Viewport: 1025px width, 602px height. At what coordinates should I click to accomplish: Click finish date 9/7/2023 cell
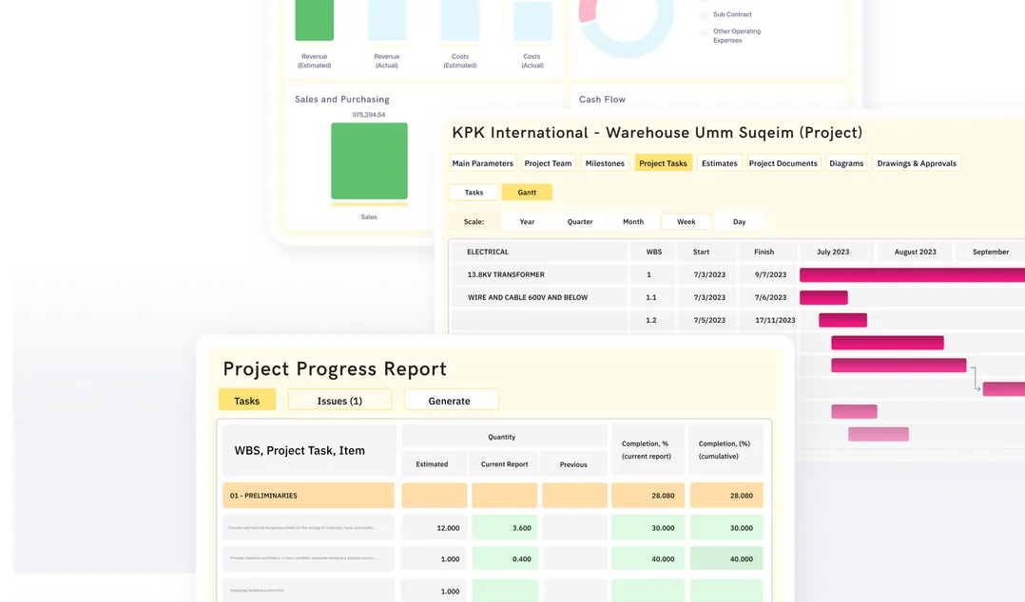tap(770, 274)
